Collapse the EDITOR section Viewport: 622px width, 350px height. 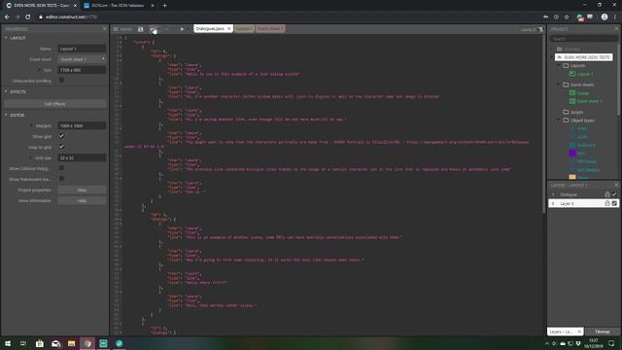tap(6, 115)
